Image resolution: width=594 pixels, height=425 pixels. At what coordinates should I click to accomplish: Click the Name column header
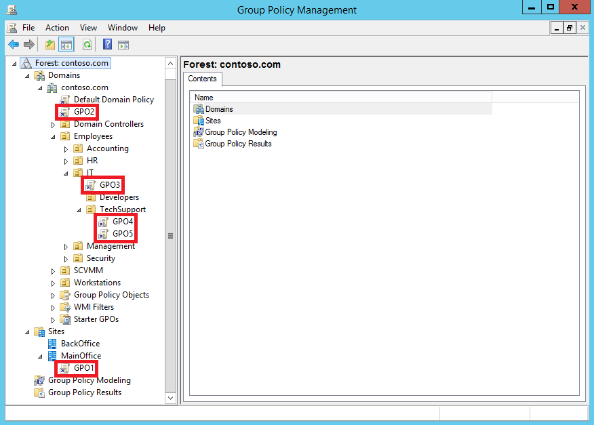pos(341,98)
